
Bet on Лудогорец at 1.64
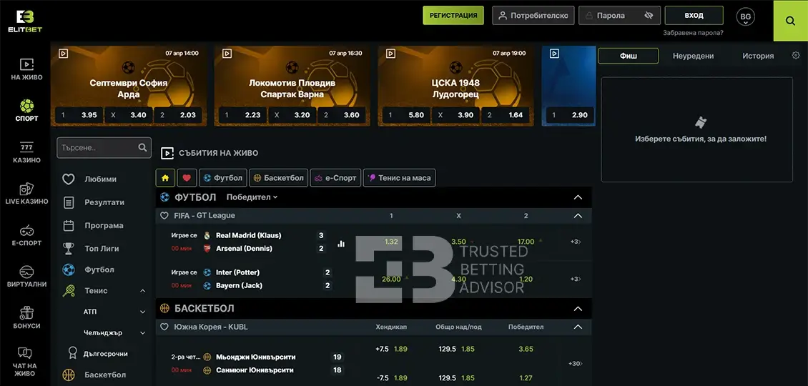click(507, 115)
